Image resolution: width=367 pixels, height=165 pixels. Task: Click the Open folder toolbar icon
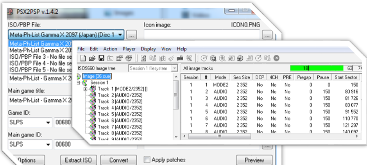tap(93, 58)
